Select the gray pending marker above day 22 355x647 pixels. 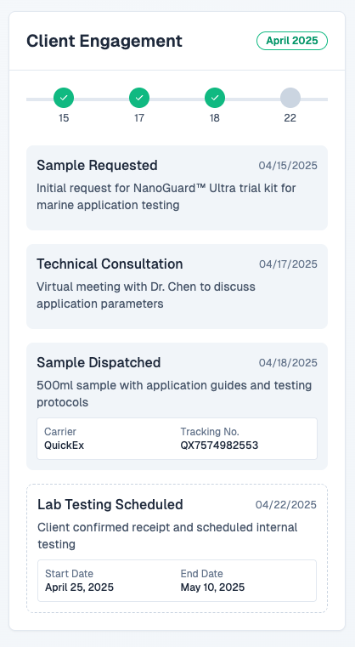(x=290, y=98)
